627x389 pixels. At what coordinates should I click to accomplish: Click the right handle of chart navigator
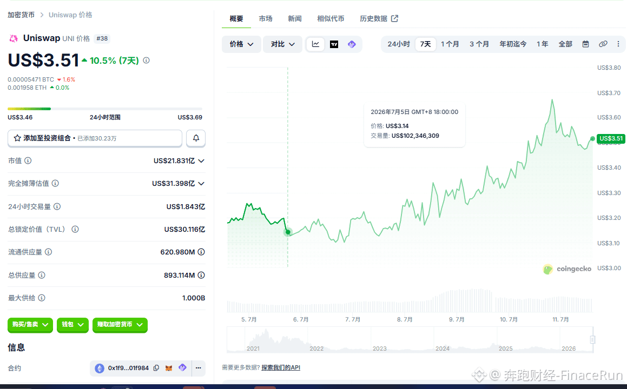592,339
